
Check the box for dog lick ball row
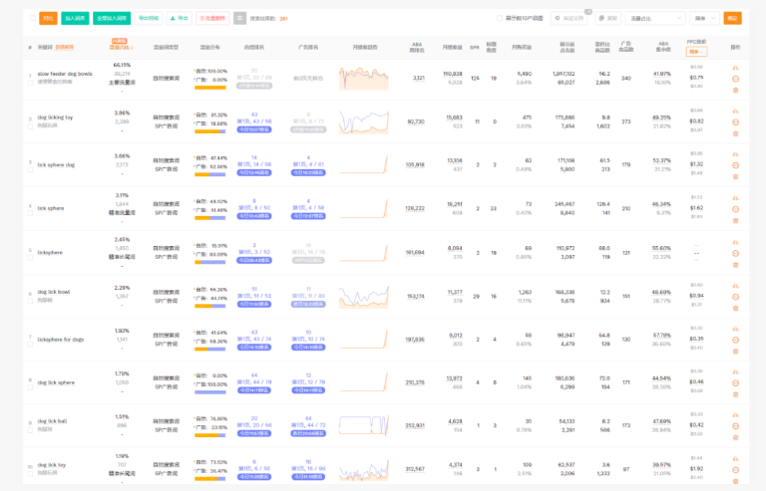click(x=30, y=430)
